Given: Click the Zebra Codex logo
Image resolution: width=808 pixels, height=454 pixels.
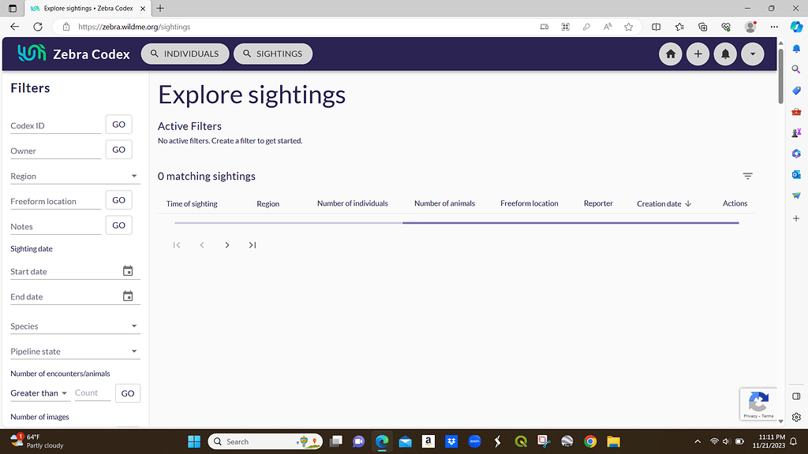Looking at the screenshot, I should point(73,54).
